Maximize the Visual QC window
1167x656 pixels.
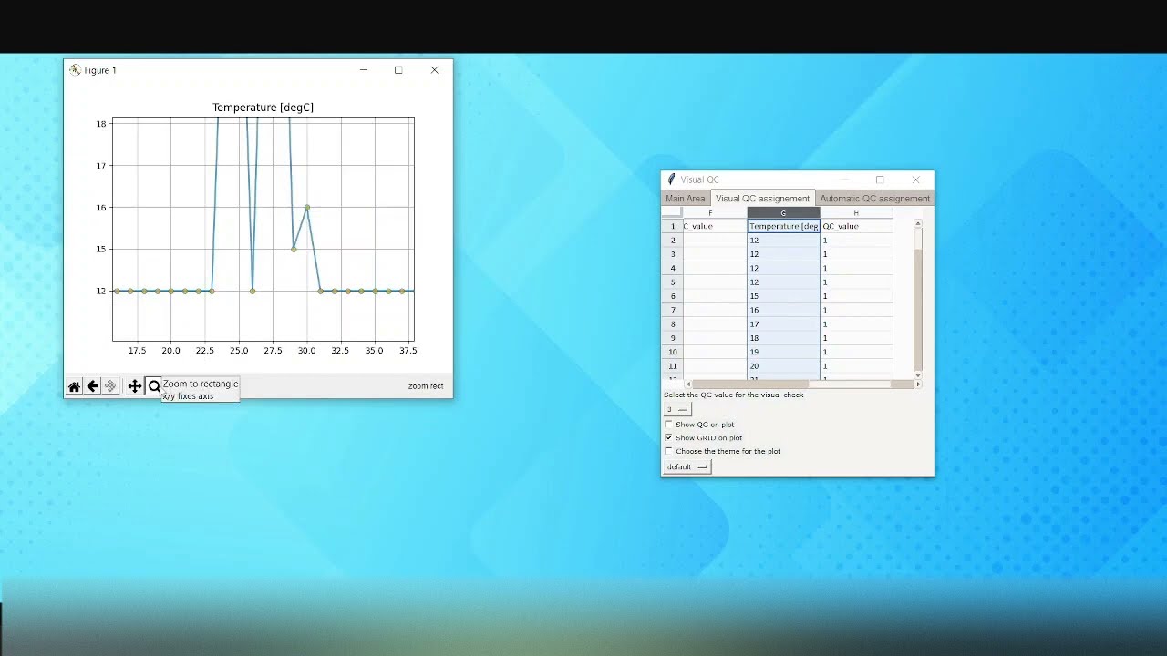pyautogui.click(x=880, y=179)
